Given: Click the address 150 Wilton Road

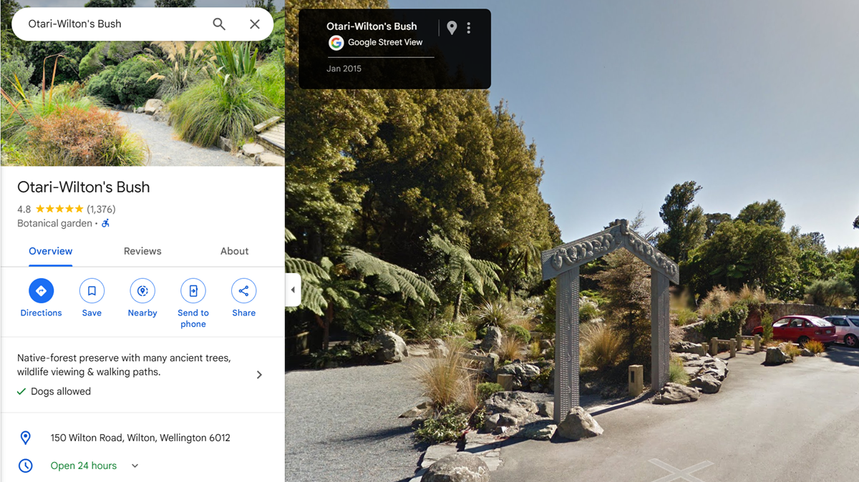Looking at the screenshot, I should pyautogui.click(x=140, y=438).
